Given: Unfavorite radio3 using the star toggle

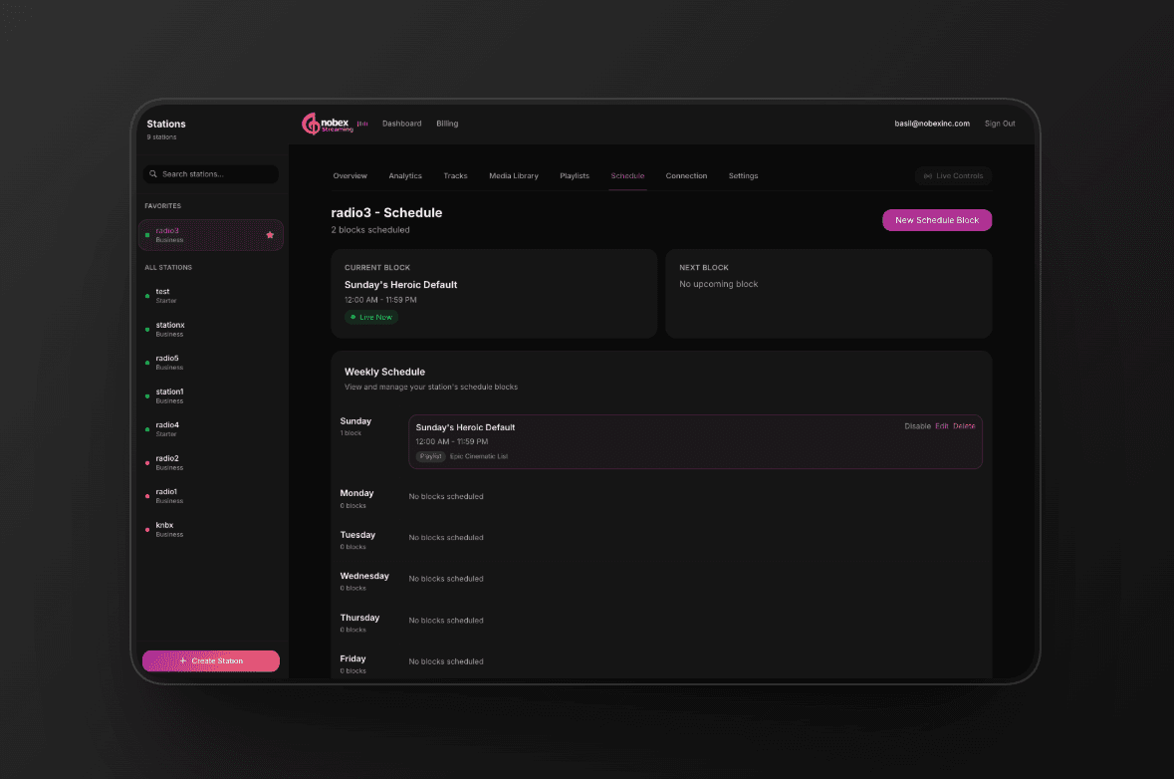Looking at the screenshot, I should point(269,234).
